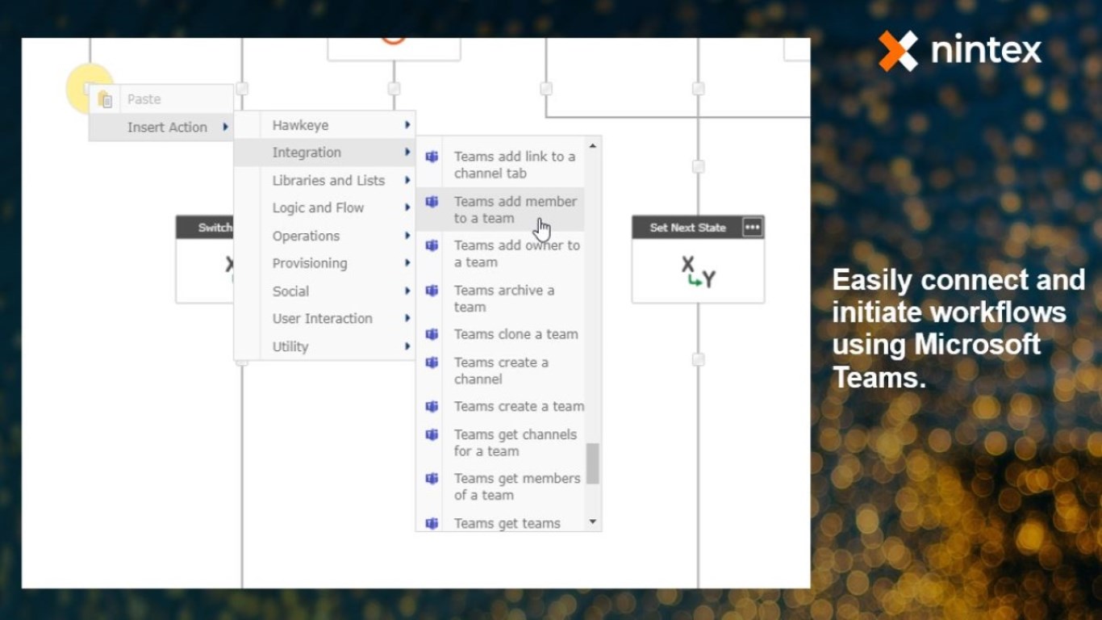The height and width of the screenshot is (620, 1102).
Task: Click the Set Next State X-Y icon
Action: point(698,272)
